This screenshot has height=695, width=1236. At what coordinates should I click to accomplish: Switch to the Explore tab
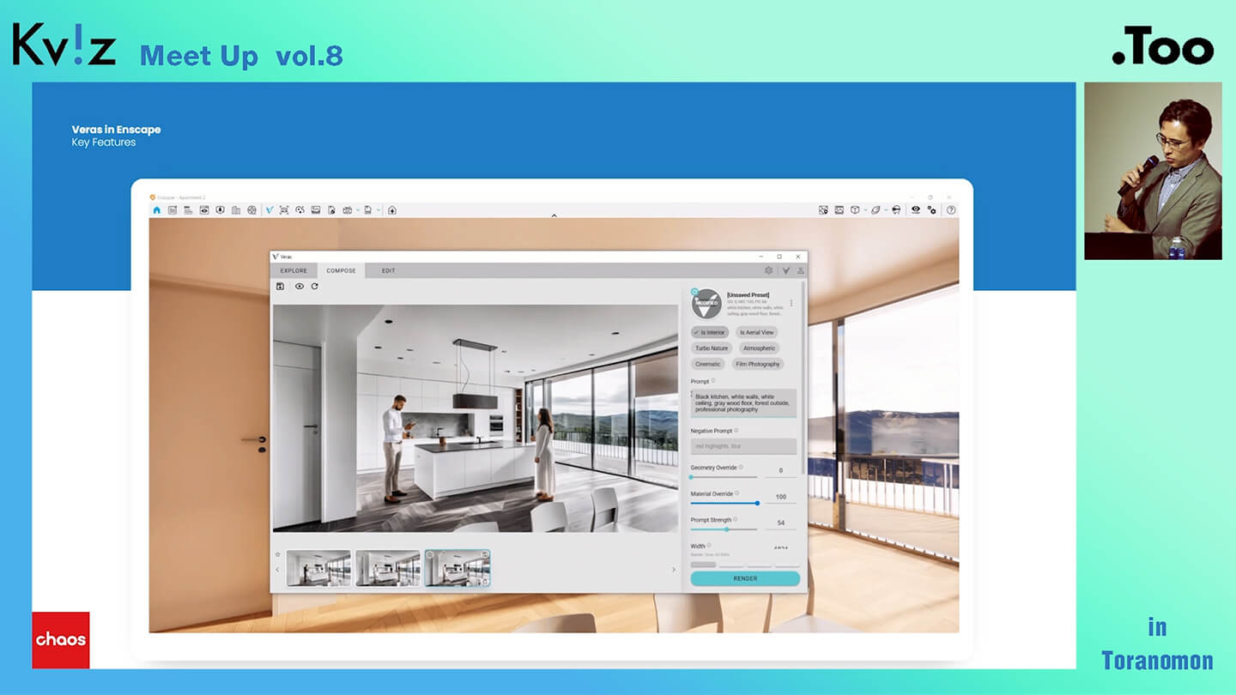294,271
